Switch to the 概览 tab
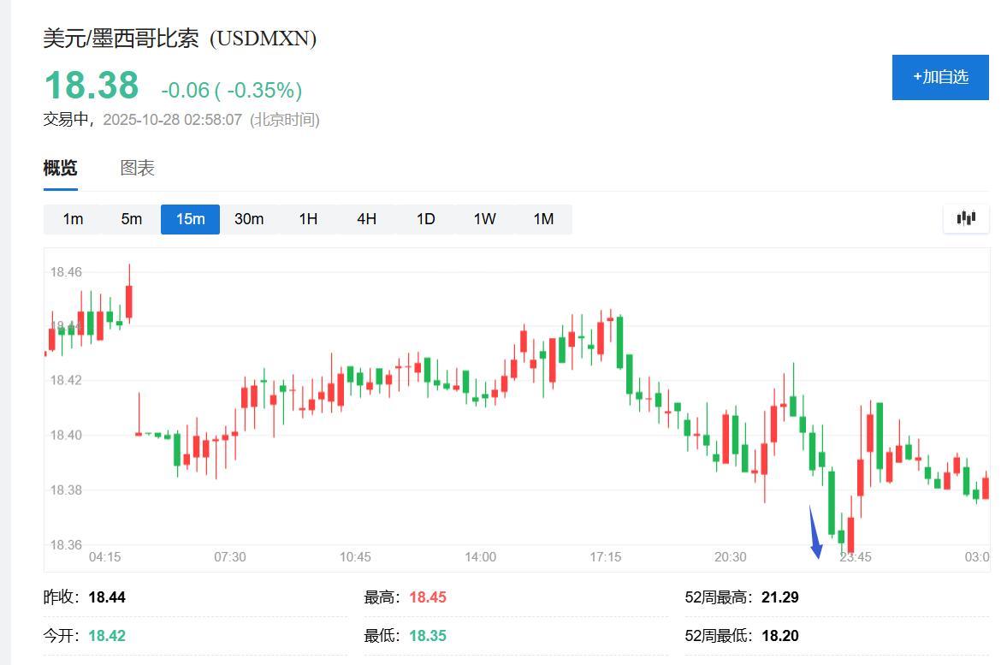 point(60,168)
